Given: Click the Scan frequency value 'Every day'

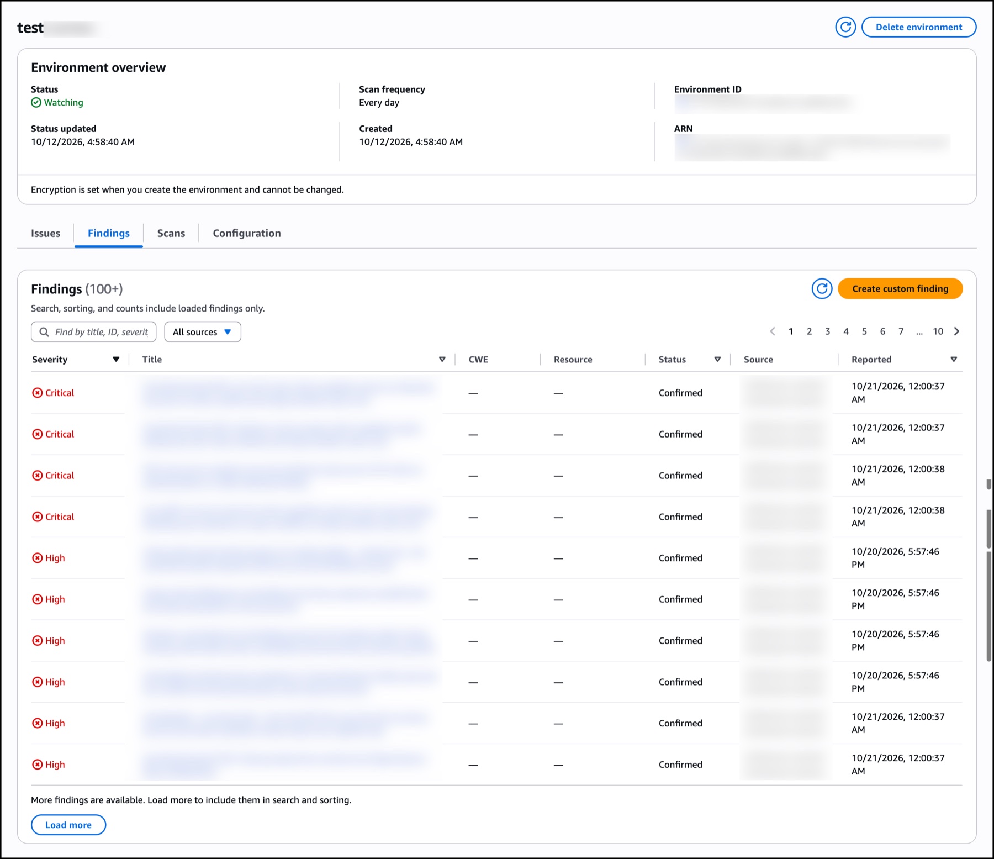Looking at the screenshot, I should click(379, 103).
